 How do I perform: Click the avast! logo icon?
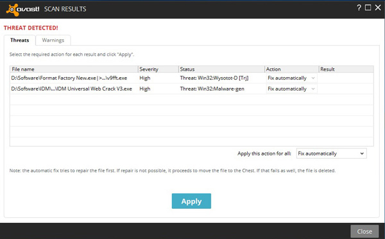22,10
